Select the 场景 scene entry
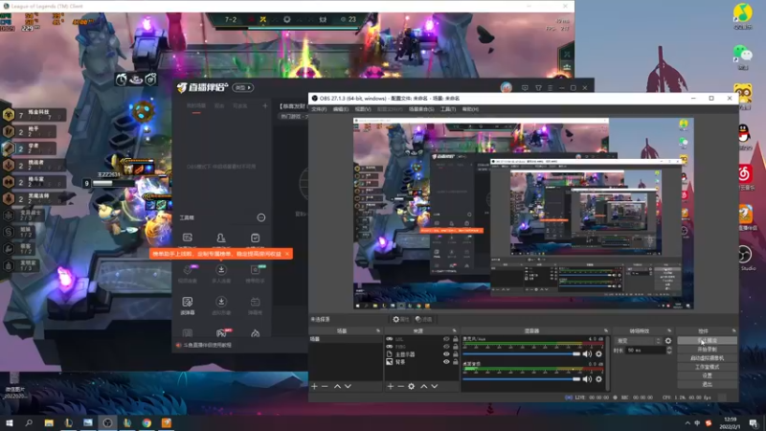 coord(346,339)
